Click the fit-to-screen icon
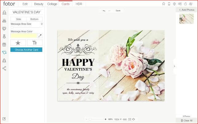Screen dimensions: 198x124 pos(130,119)
